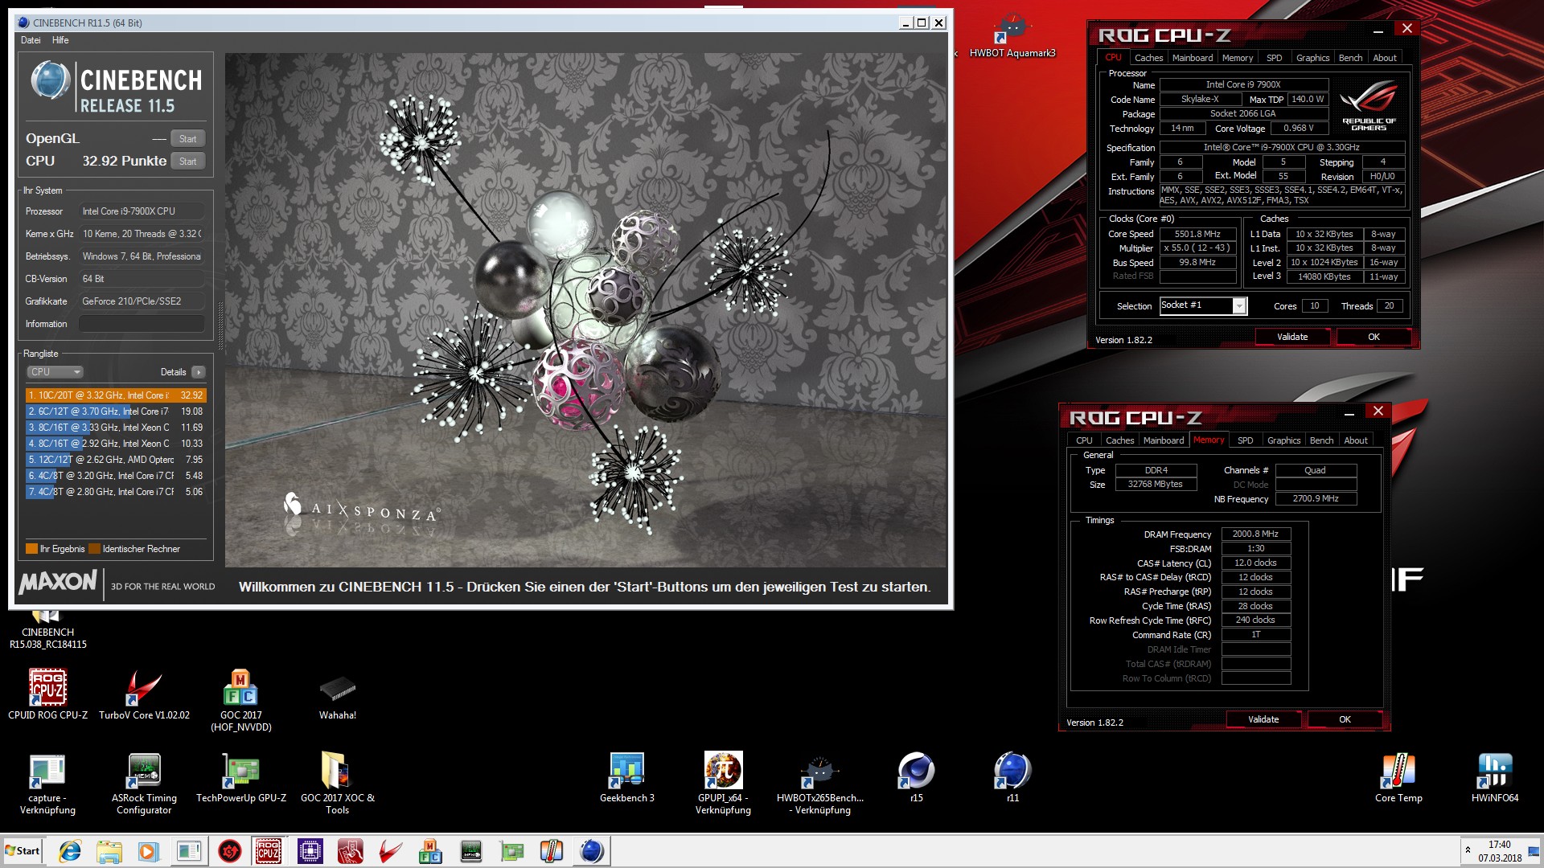Click the Core Temp thermometer taskbar icon
This screenshot has height=868, width=1544.
tap(551, 851)
